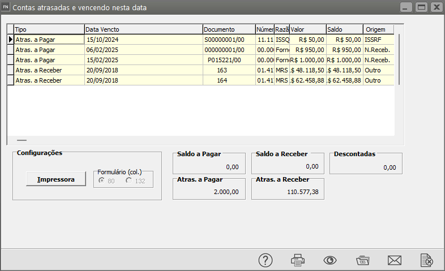This screenshot has width=445, height=271.
Task: Click the printer icon in bottom toolbar
Action: click(x=298, y=260)
